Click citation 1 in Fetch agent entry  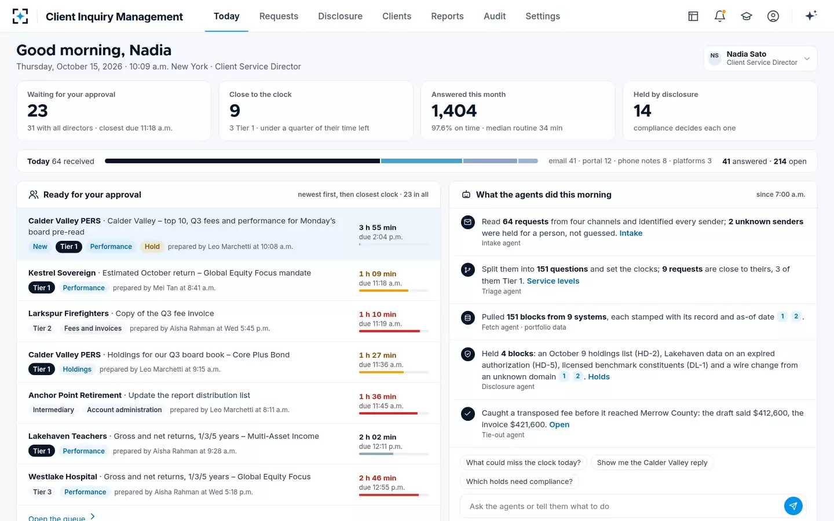tap(782, 317)
